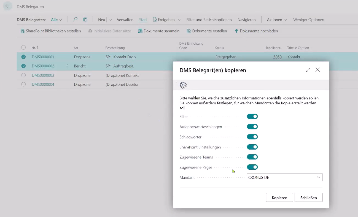358x217 pixels.
Task: Click the list view layout icon
Action: (x=85, y=20)
